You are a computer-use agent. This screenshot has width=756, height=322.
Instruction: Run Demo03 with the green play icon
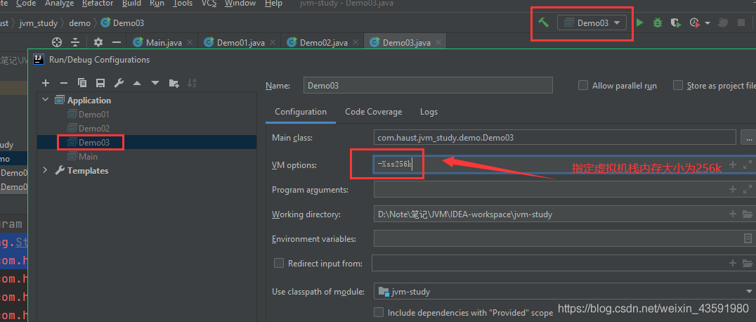[639, 22]
